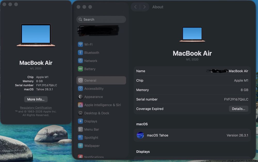Click M1, 2020 subtitle in Settings
This screenshot has height=162, width=258.
coord(192,59)
